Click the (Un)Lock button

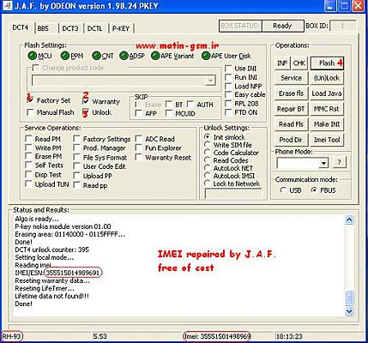[327, 78]
